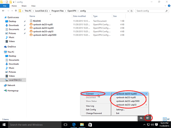Expand the address bar history dropdown

(x=128, y=11)
